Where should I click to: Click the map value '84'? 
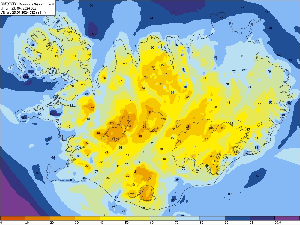(x=210, y=100)
